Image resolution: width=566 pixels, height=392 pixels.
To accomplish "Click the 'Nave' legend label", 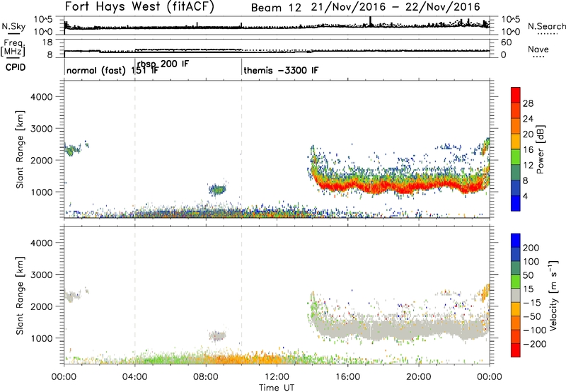I will pyautogui.click(x=538, y=49).
